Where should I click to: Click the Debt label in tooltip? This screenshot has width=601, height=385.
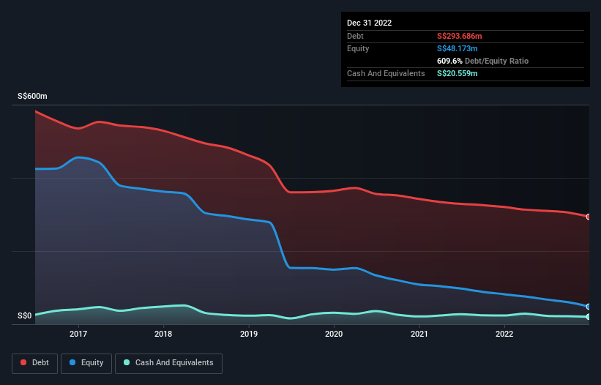tap(355, 36)
